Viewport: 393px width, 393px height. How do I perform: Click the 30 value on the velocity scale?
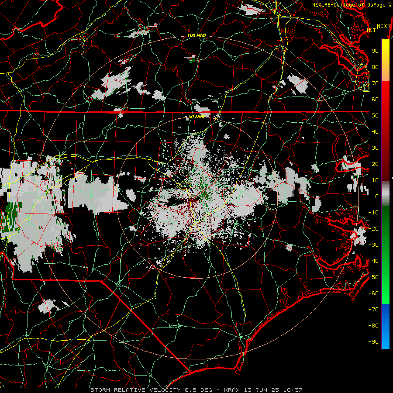pyautogui.click(x=375, y=148)
